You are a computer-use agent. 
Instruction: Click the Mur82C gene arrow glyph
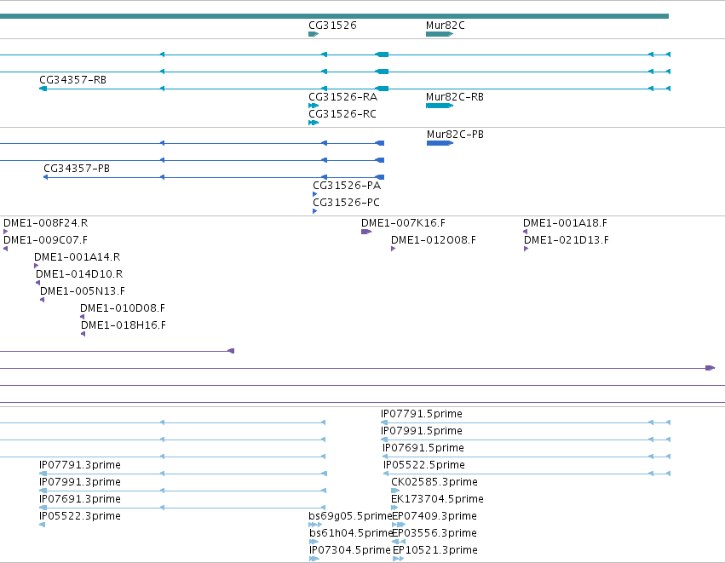click(440, 34)
